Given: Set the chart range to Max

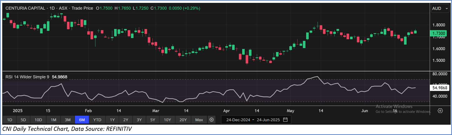Looking at the screenshot, I should click(199, 120).
